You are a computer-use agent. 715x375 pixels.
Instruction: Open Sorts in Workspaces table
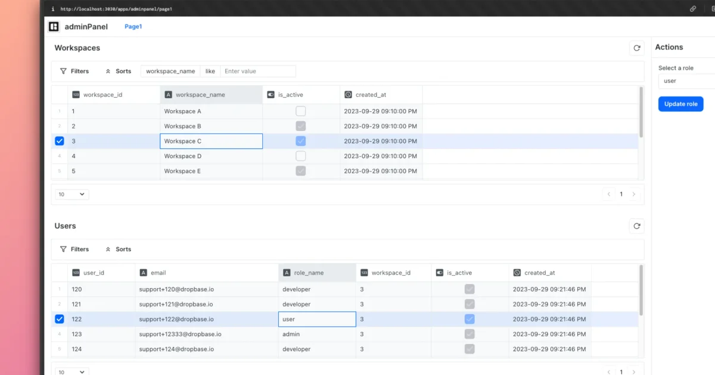118,71
